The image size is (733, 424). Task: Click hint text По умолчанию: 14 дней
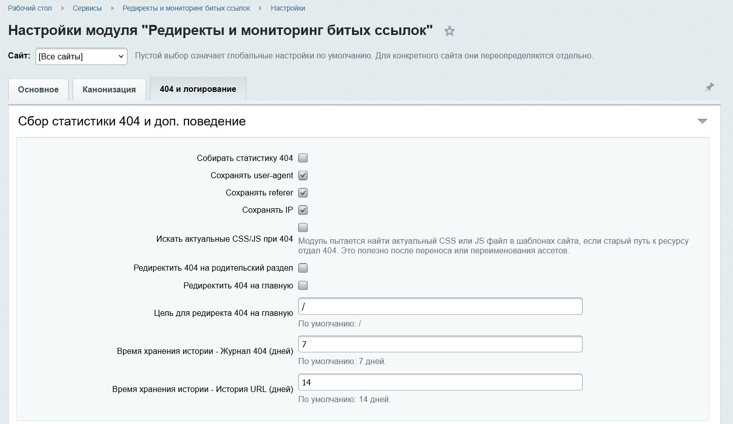[x=344, y=399]
